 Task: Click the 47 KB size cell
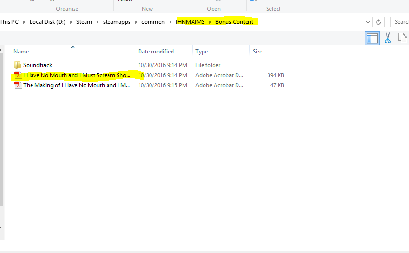(x=277, y=85)
